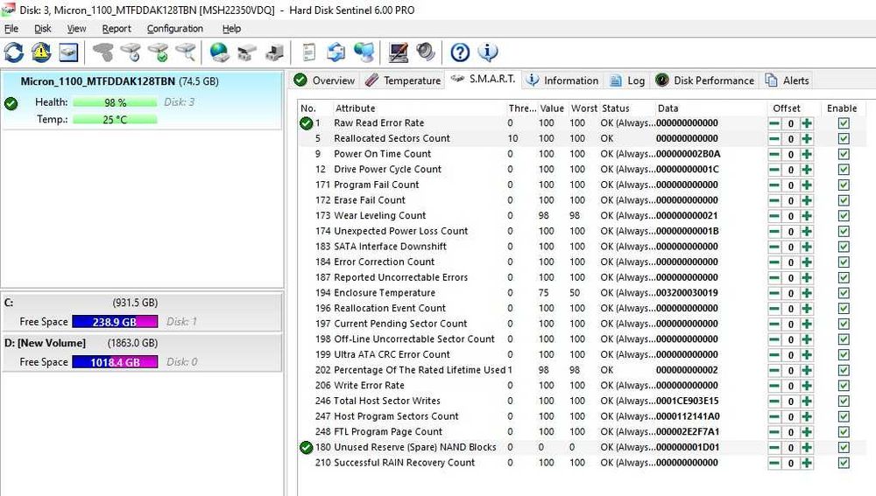Decrease offset for Wear Leveling Count
This screenshot has height=496, width=876.
774,216
